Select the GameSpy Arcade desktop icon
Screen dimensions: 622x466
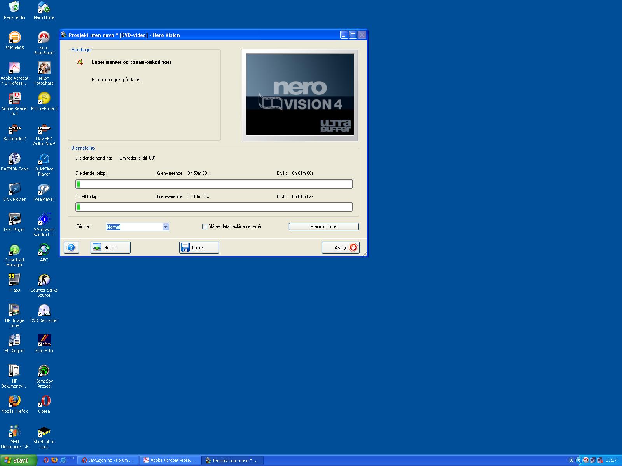(x=44, y=376)
